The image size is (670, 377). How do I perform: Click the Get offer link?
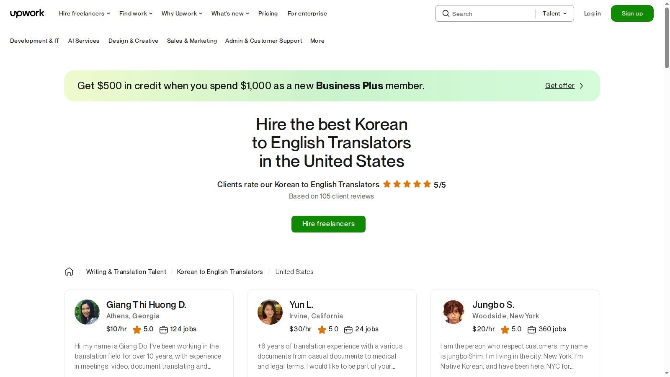click(x=559, y=85)
